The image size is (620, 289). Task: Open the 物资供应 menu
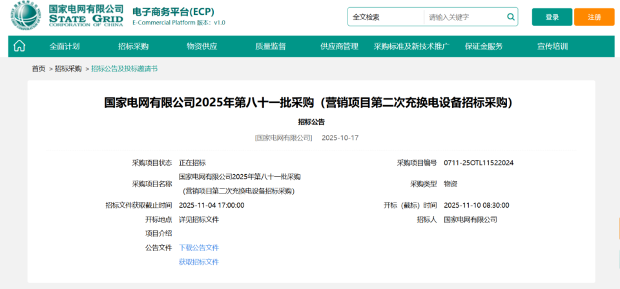coord(202,46)
